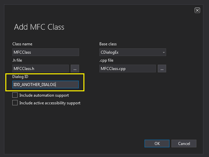Screen dimensions: 209x157
Task: Click the Class name label
Action: (x=22, y=44)
